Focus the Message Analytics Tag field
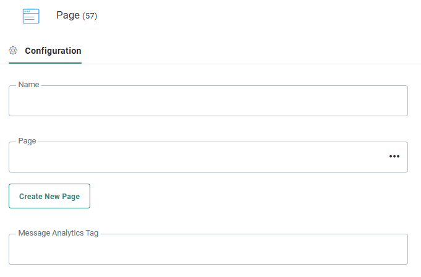 [x=208, y=250]
